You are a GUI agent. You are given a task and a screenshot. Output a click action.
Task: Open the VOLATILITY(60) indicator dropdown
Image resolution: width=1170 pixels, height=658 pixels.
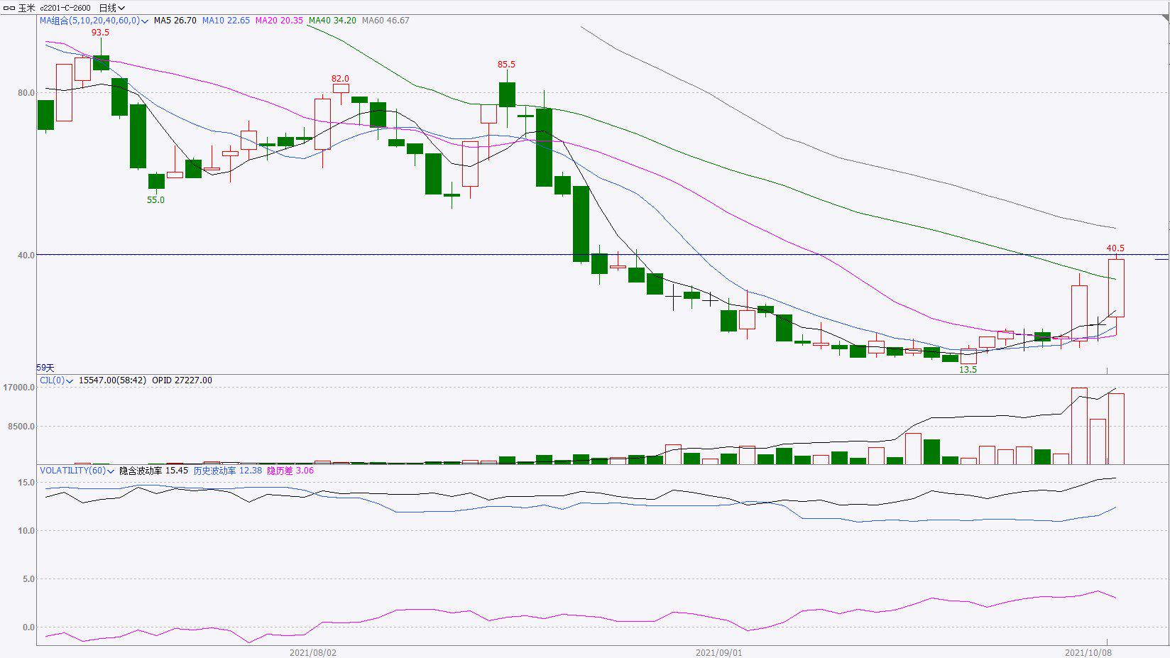[x=111, y=471]
